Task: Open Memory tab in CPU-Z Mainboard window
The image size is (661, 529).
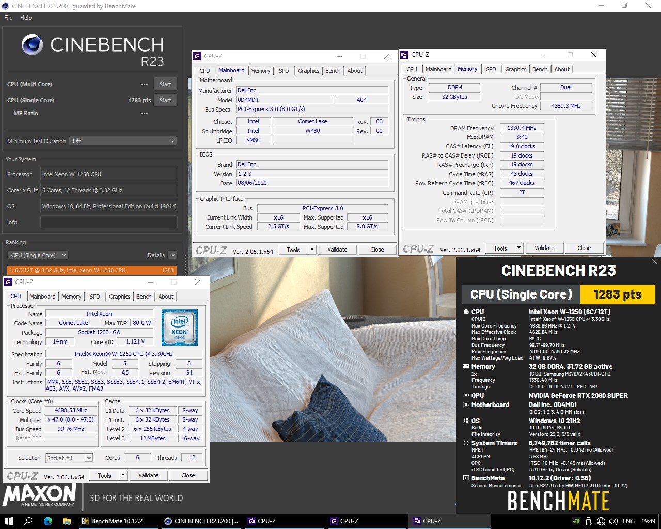Action: point(260,71)
